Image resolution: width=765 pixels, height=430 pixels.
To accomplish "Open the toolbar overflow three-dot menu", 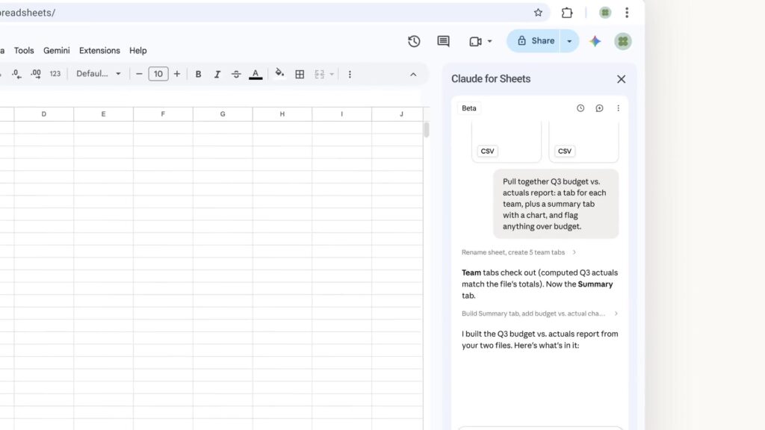I will click(x=350, y=74).
